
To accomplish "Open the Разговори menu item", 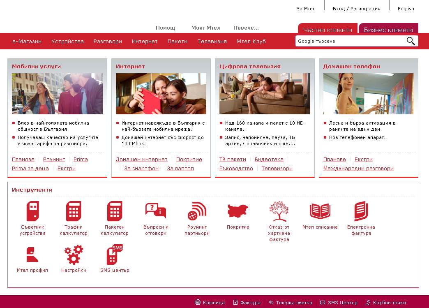I will [108, 42].
